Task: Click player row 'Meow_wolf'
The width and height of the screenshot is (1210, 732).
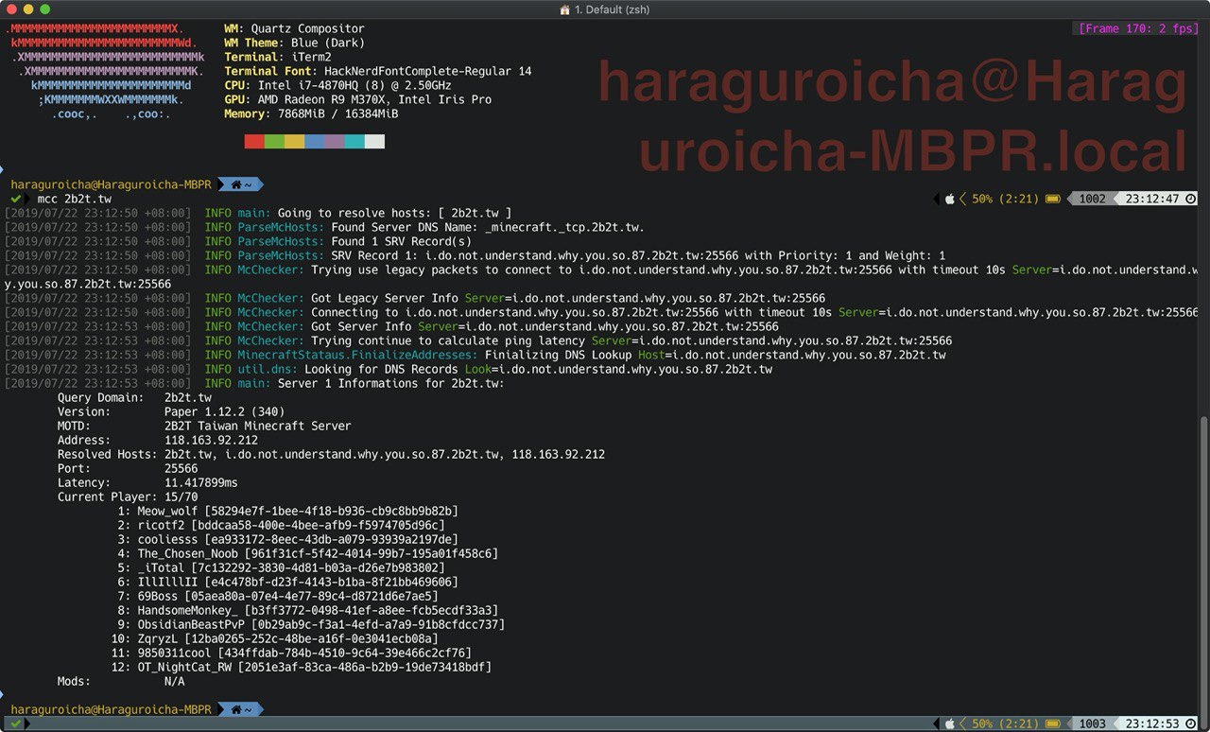Action: tap(287, 511)
